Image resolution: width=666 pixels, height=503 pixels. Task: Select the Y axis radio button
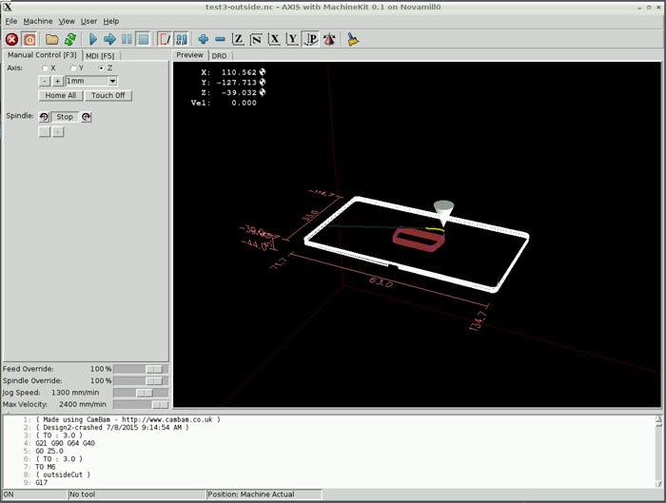73,68
